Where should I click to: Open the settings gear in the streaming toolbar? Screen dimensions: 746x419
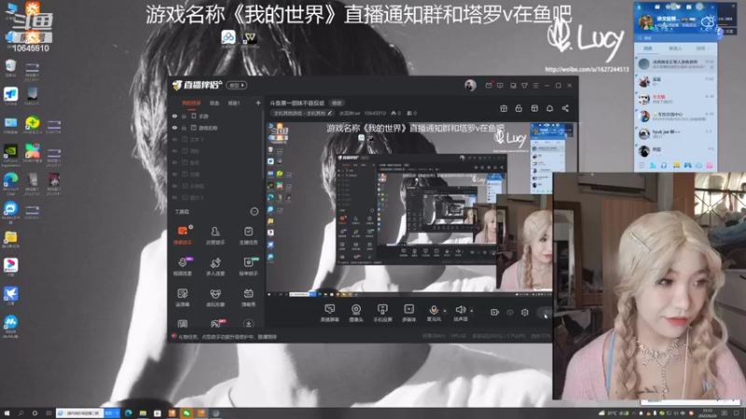click(x=525, y=312)
